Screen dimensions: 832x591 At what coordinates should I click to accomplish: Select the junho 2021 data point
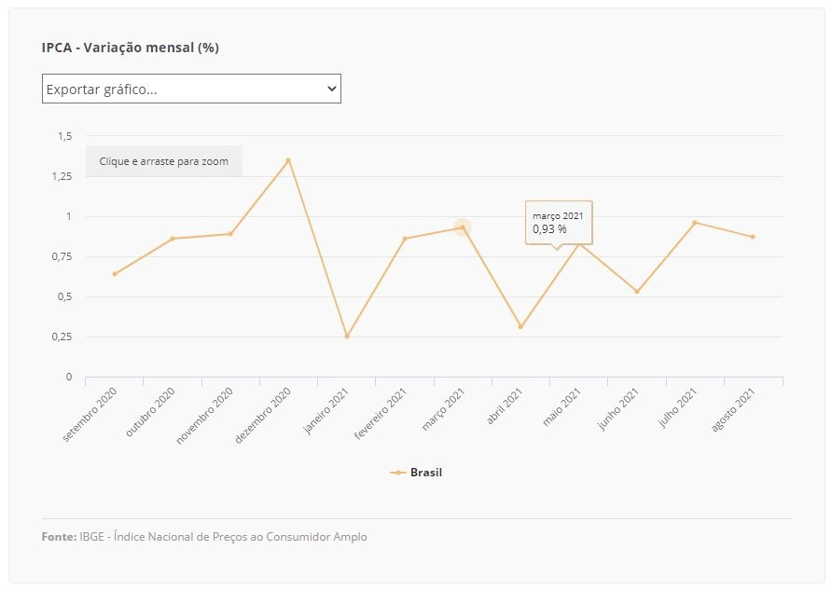(x=637, y=291)
